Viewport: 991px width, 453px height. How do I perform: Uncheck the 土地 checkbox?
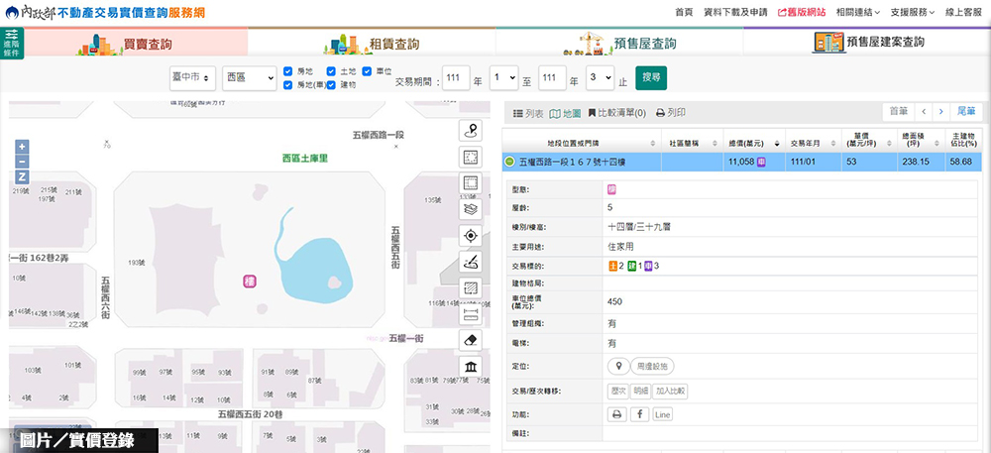[331, 71]
